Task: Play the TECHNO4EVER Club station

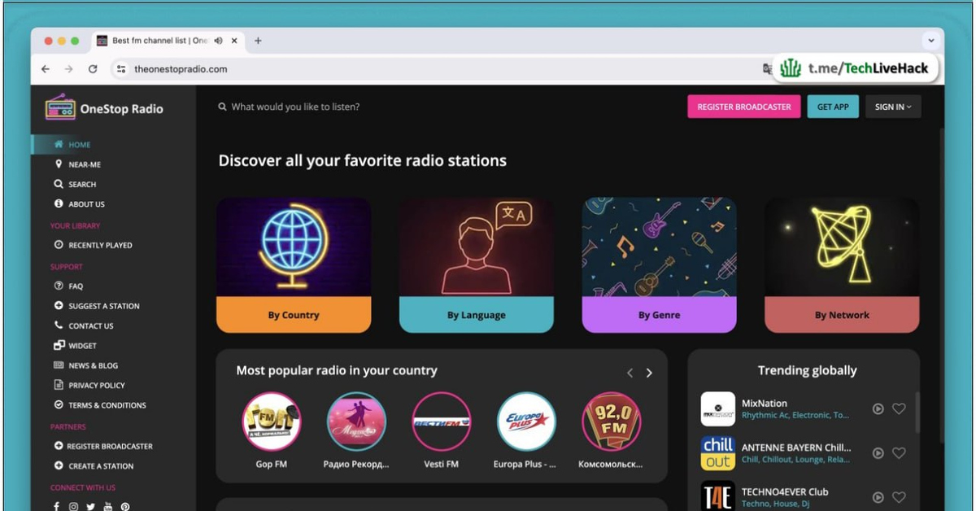Action: 878,497
